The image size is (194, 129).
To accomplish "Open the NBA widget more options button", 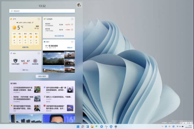I will coord(39,54).
